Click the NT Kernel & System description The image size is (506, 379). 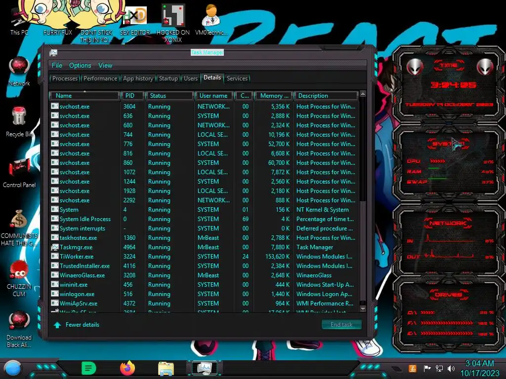323,210
